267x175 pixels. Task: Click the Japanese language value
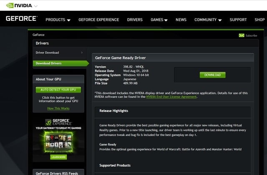click(130, 79)
